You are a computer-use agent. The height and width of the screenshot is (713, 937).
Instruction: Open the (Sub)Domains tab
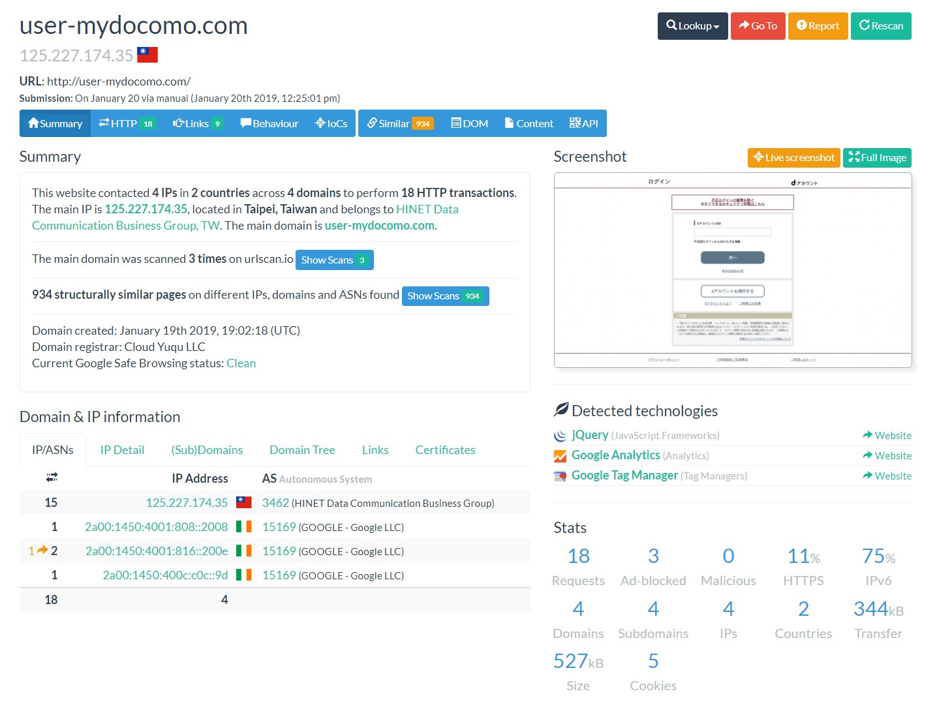coord(207,450)
